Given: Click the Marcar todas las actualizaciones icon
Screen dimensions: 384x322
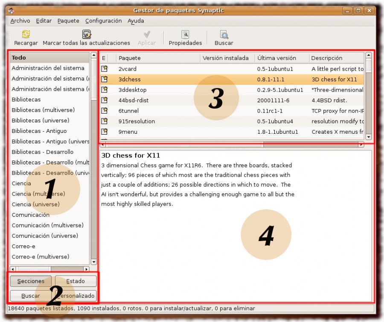Looking at the screenshot, I should (87, 34).
